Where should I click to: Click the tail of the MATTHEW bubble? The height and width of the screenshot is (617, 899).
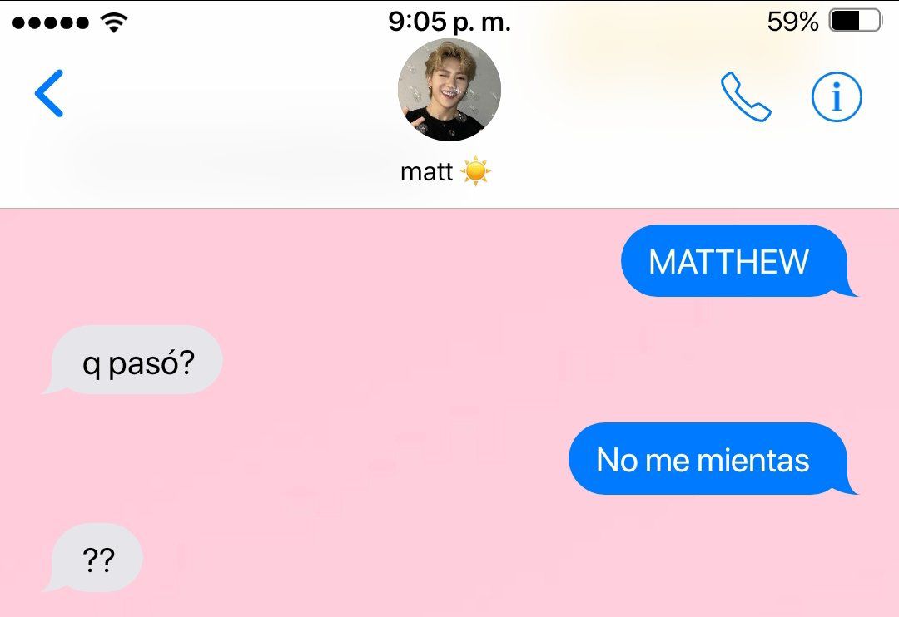[x=848, y=290]
